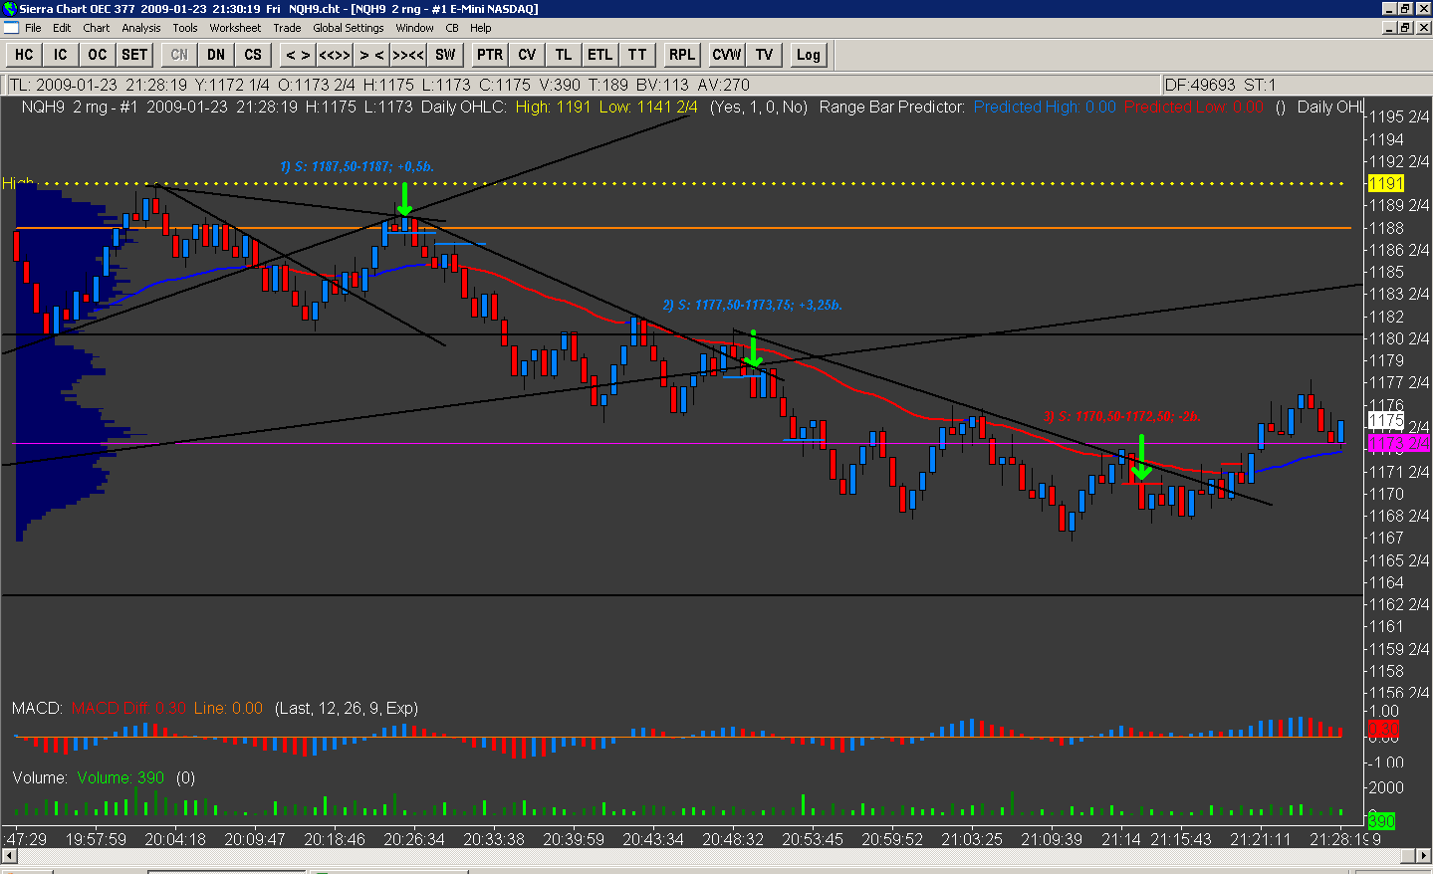Viewport: 1433px width, 874px height.
Task: Click the '3) S: 1170,50-1172,50' chart note
Action: tap(1122, 416)
